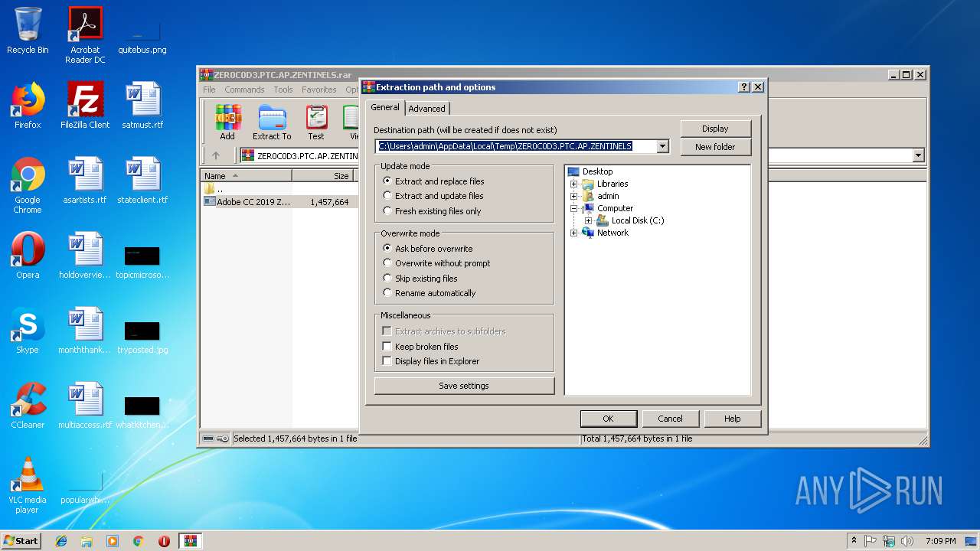This screenshot has height=551, width=980.
Task: Expand Libraries node in folder tree
Action: 573,184
